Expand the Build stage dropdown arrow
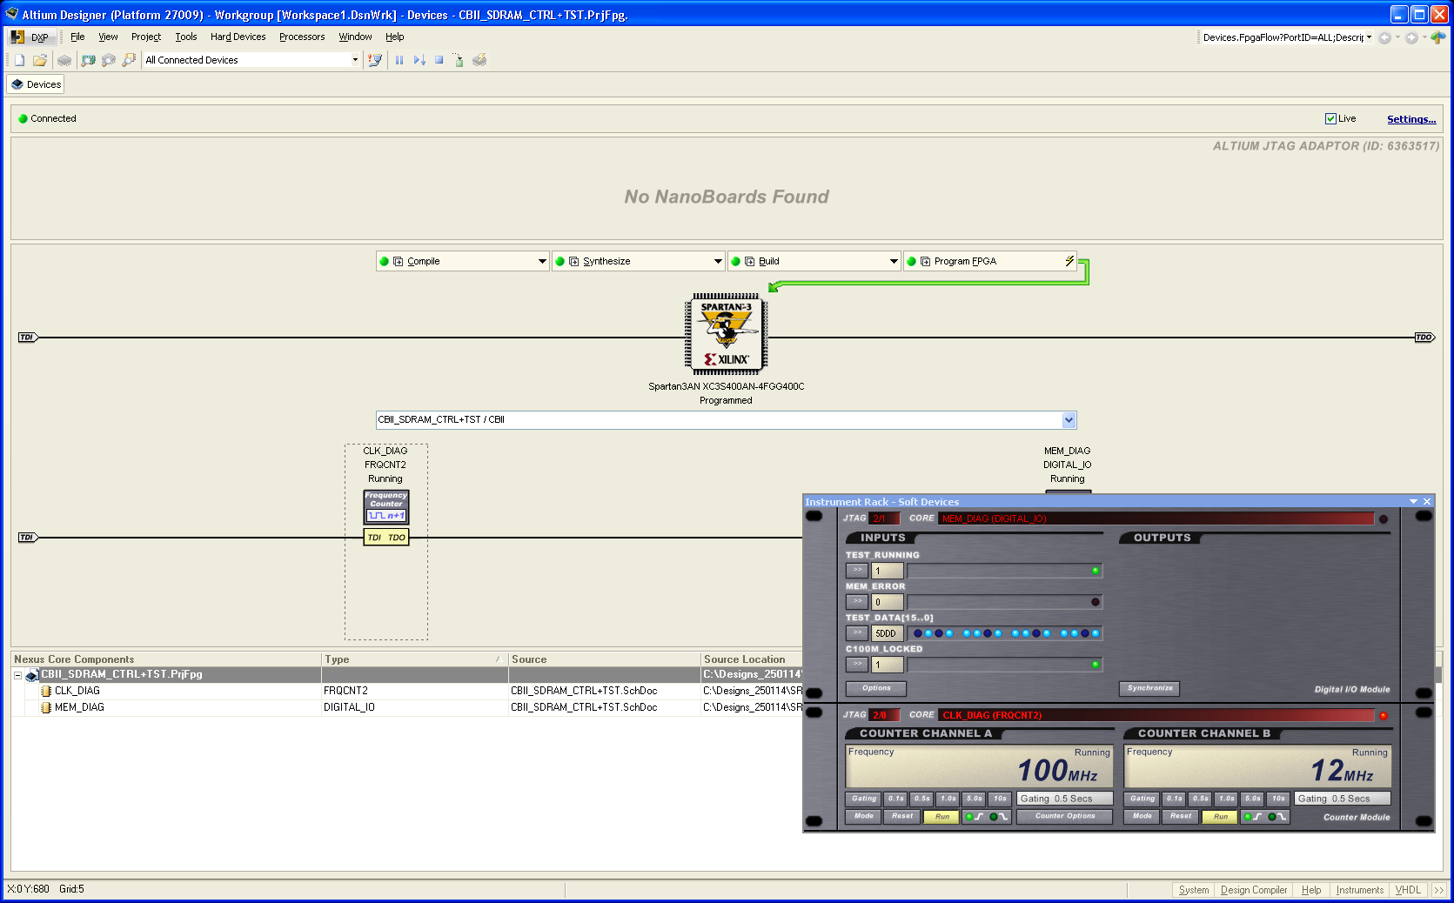The image size is (1454, 903). 894,261
